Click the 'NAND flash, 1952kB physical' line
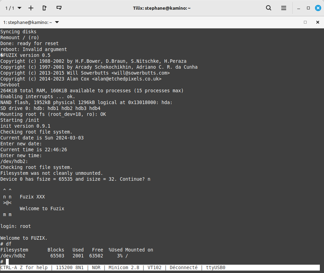Viewport: 324px width, 273px height. [86, 103]
